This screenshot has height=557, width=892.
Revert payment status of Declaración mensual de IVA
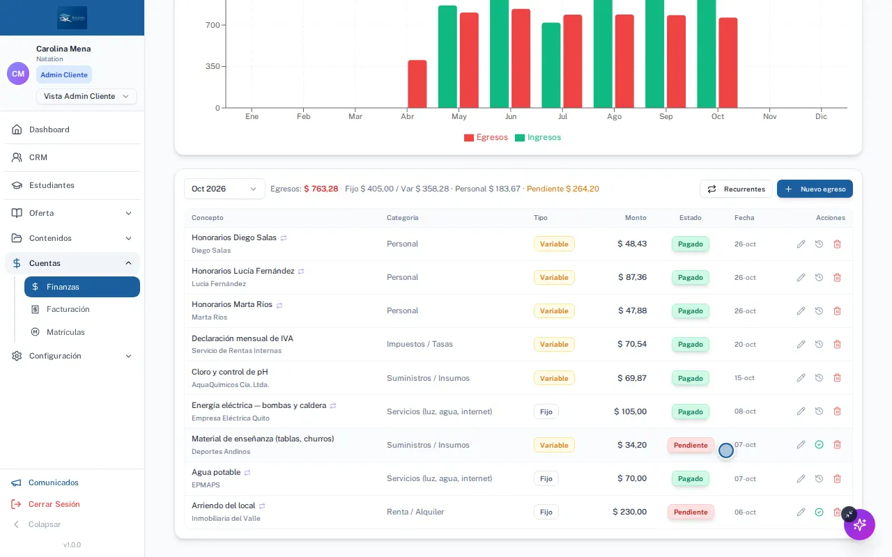click(x=819, y=344)
